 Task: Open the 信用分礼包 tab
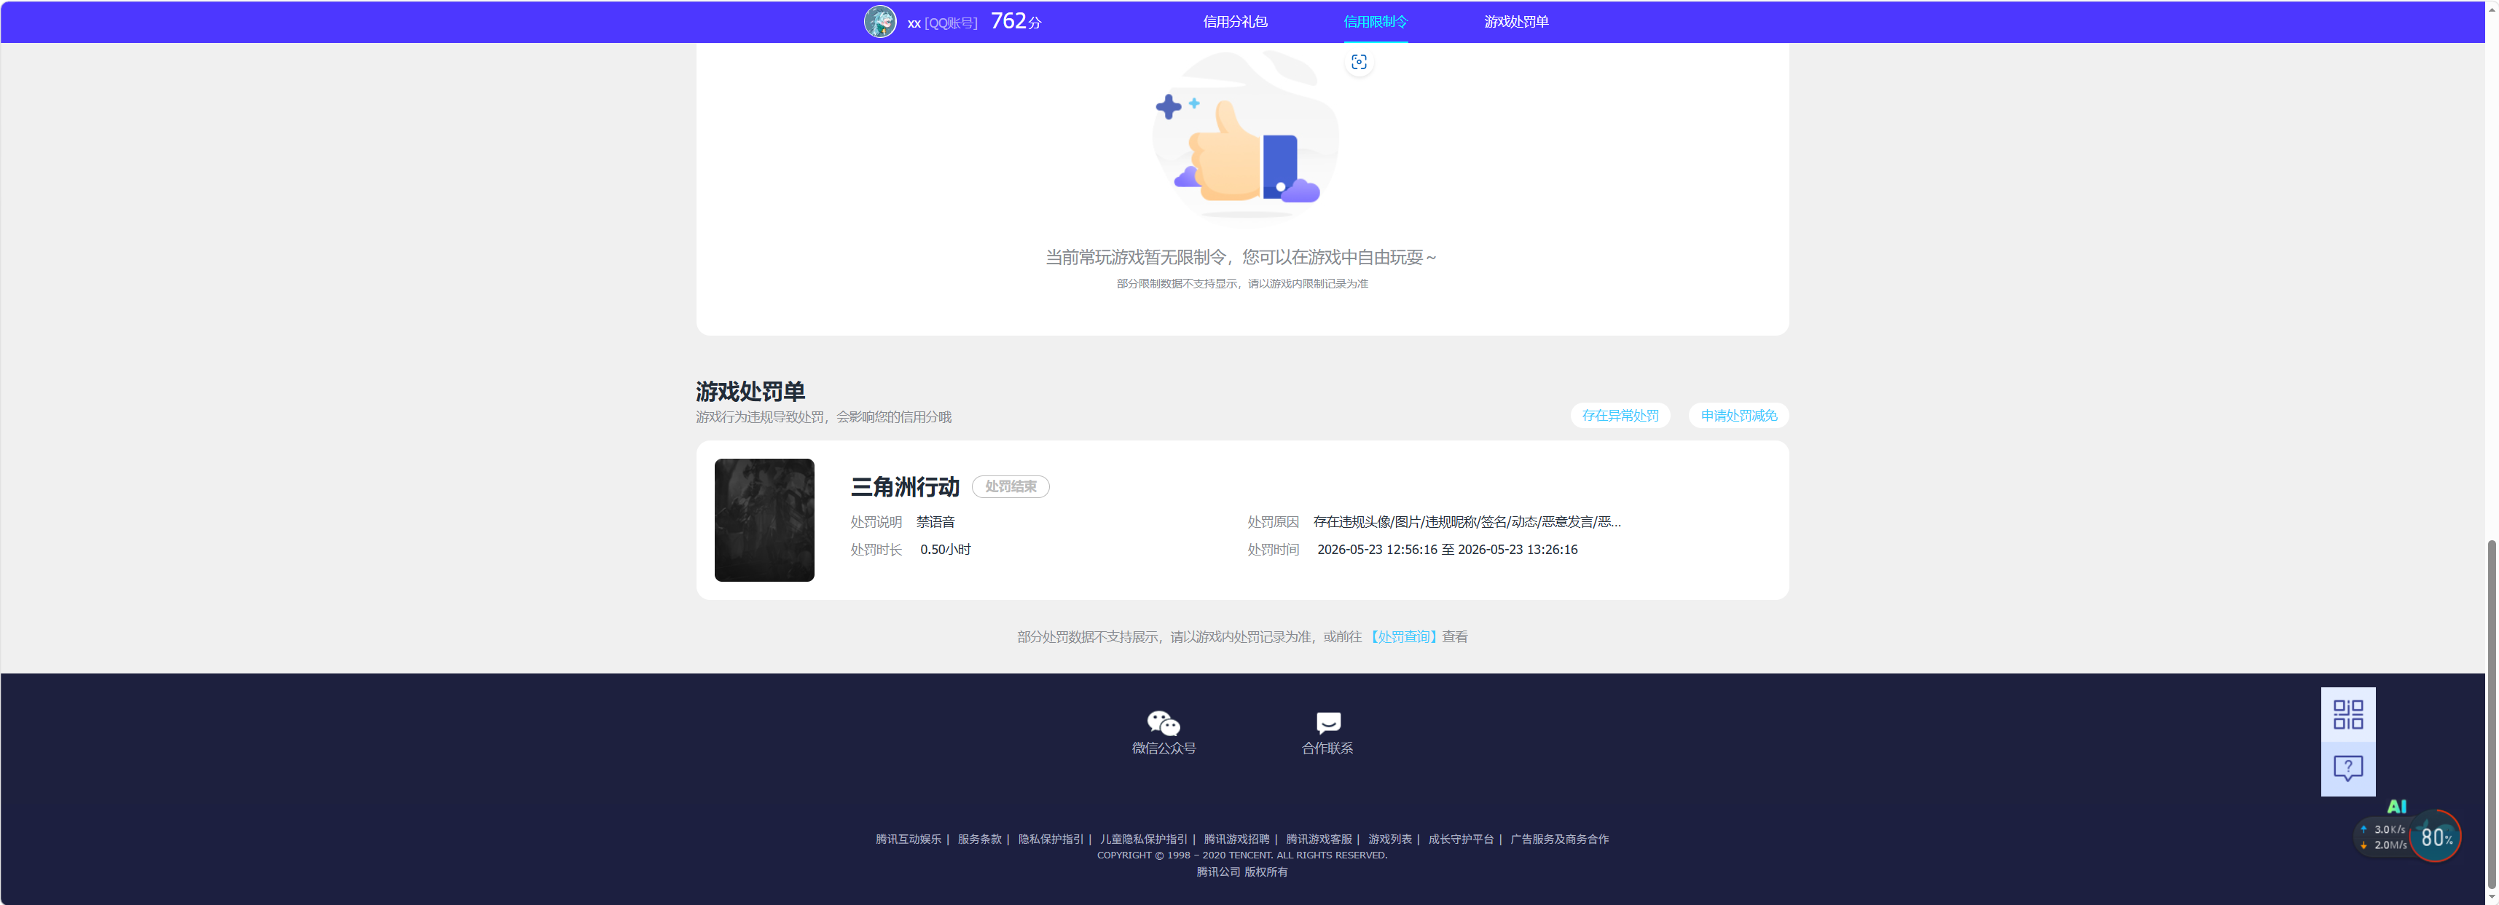pos(1235,21)
